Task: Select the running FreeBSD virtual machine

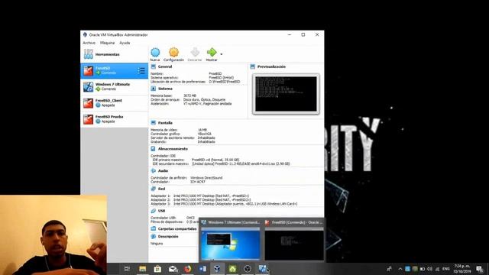Action: (114, 70)
